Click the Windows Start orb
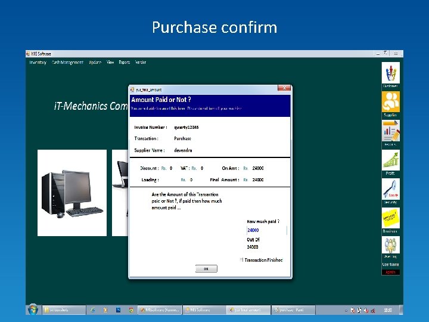The width and height of the screenshot is (429, 322). (x=33, y=309)
